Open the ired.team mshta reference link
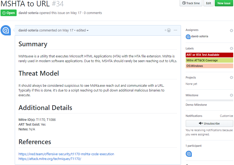The height and width of the screenshot is (165, 234). [x=66, y=154]
